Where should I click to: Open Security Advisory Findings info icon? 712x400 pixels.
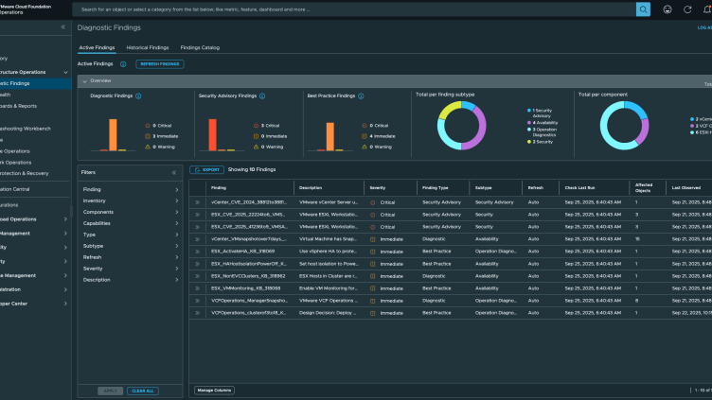click(x=262, y=96)
